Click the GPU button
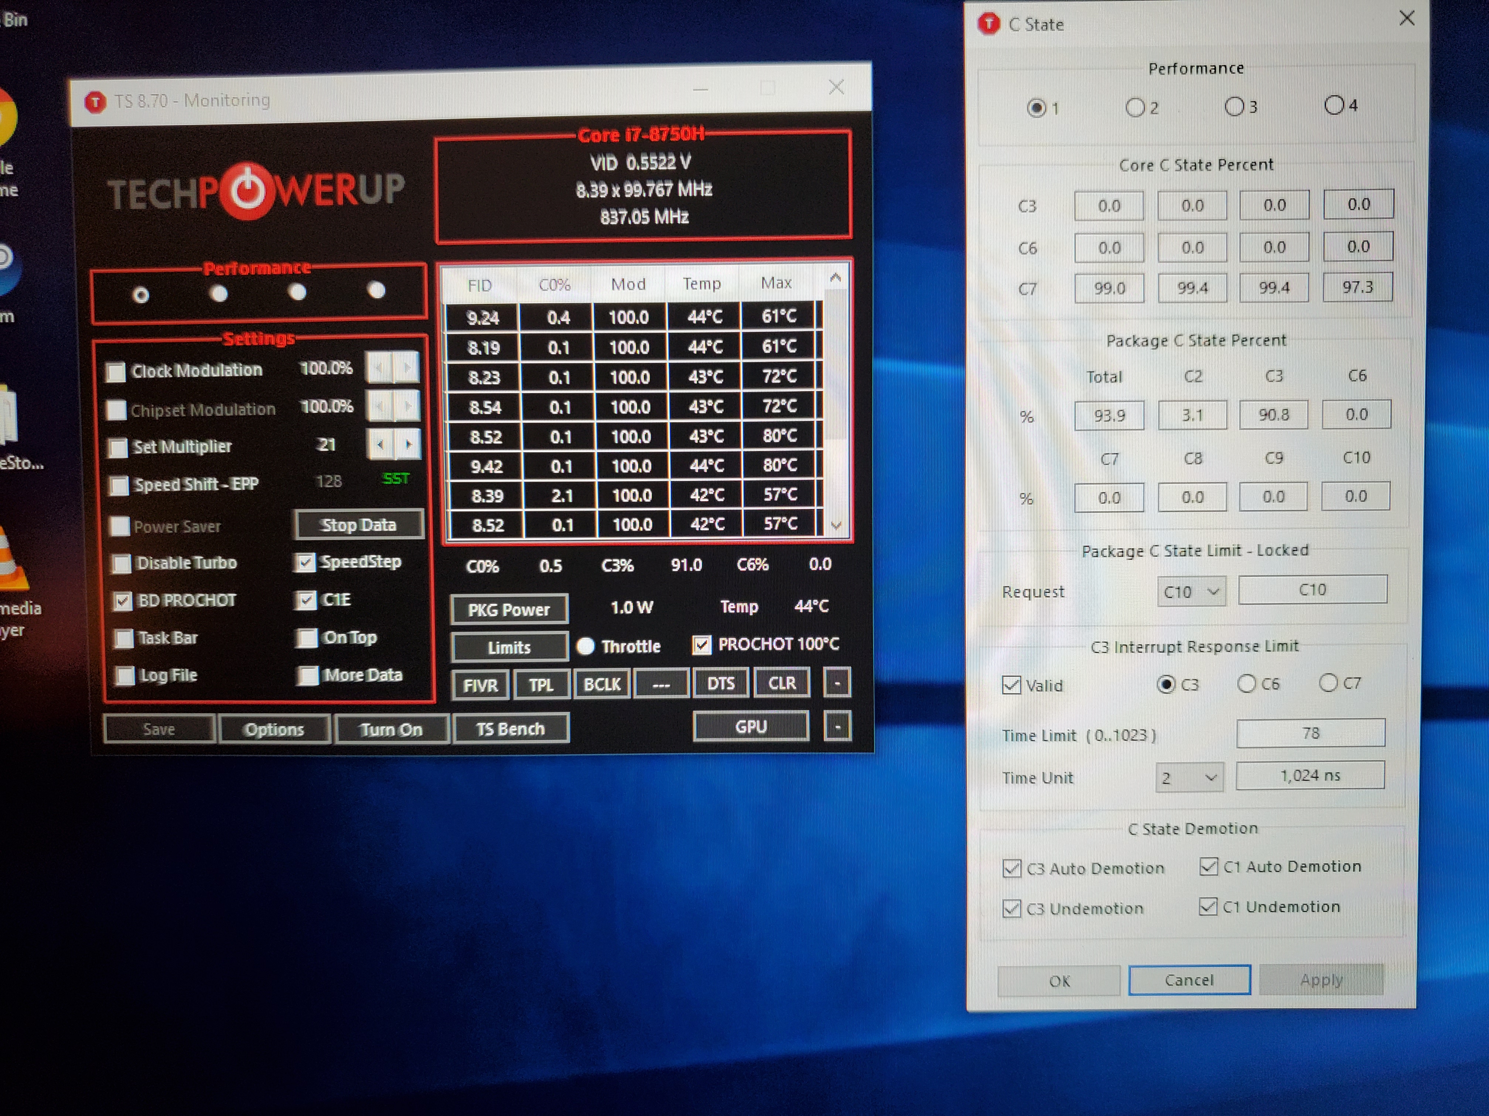Viewport: 1489px width, 1116px height. [751, 727]
